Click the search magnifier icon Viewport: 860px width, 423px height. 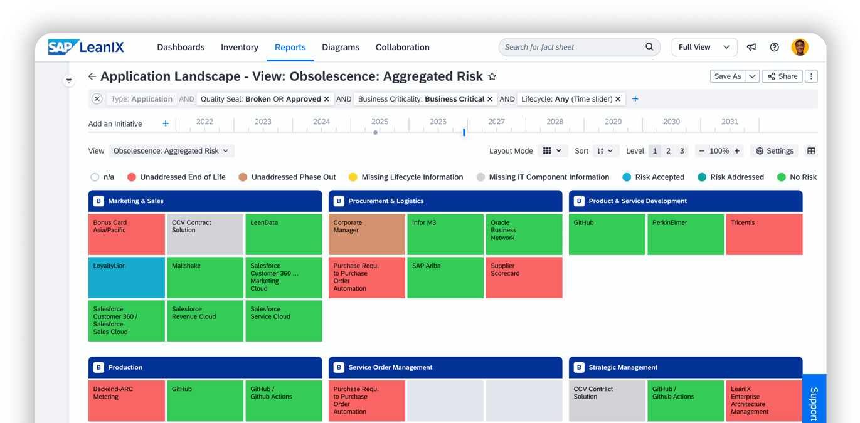(x=649, y=47)
